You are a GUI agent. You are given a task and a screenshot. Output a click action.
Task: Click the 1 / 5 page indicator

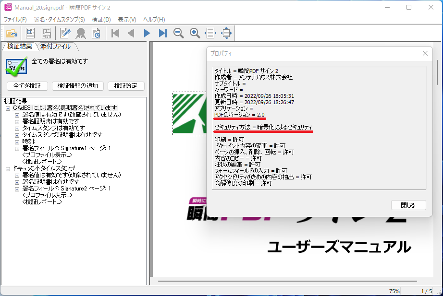[426, 291]
